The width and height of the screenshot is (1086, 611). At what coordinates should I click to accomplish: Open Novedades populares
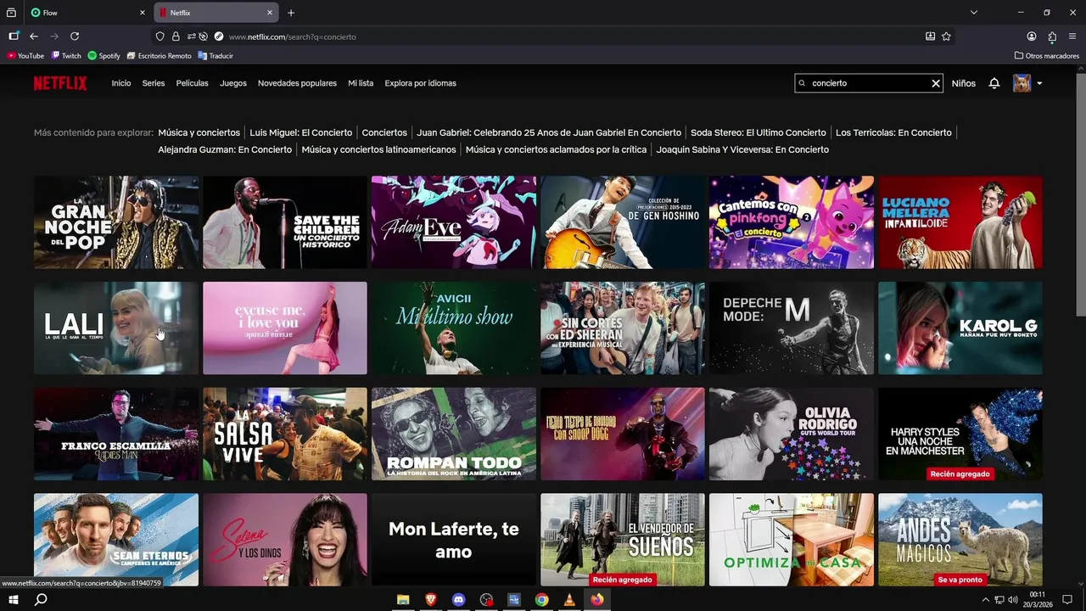[x=297, y=83]
